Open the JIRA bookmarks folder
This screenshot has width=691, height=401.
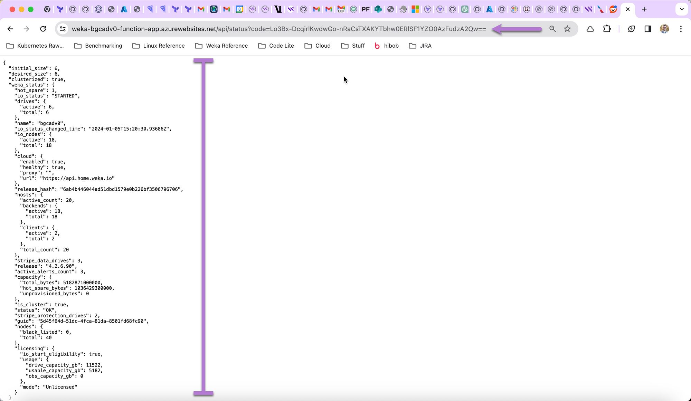click(x=420, y=46)
